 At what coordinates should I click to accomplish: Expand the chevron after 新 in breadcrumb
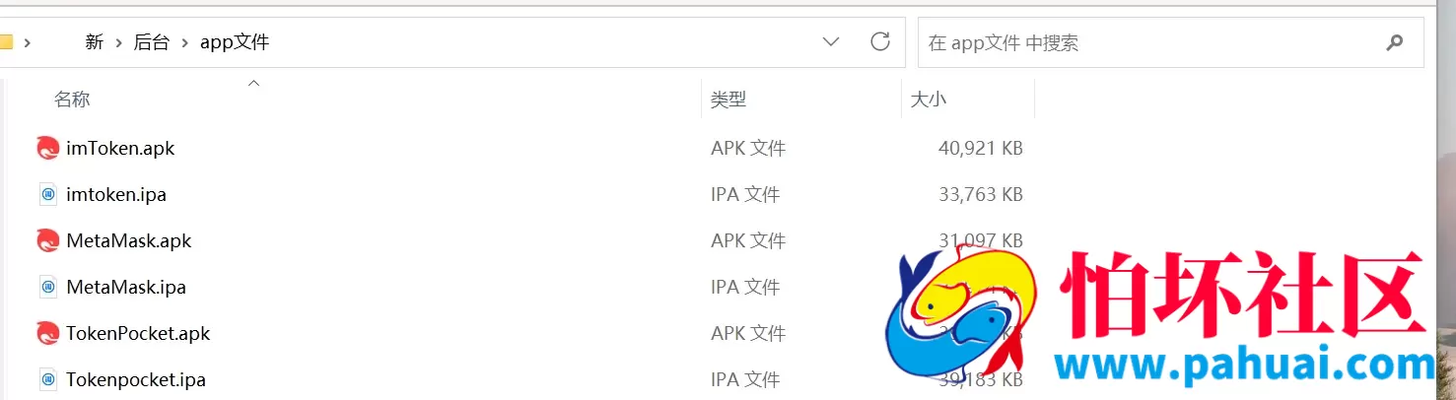pyautogui.click(x=119, y=42)
